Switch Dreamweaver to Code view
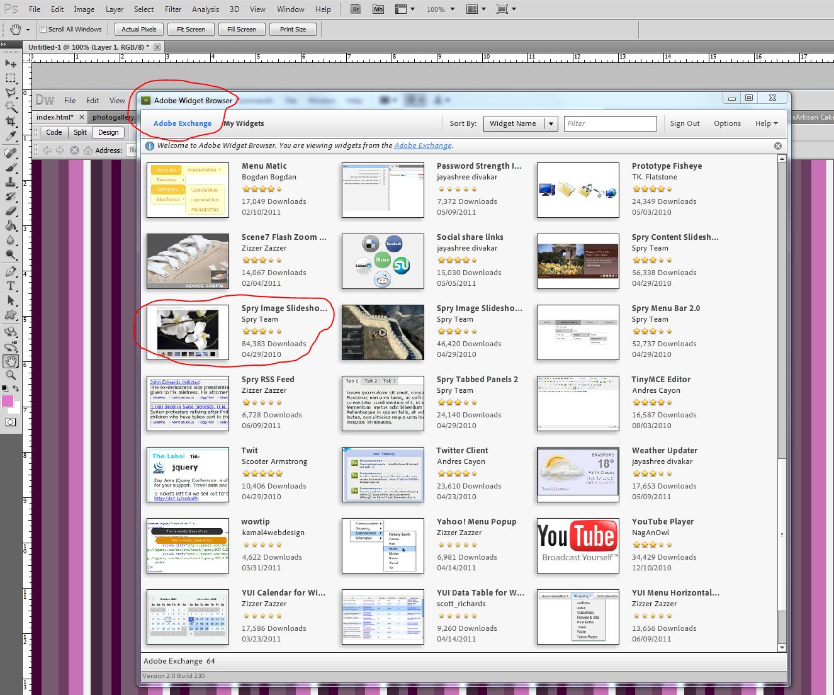The height and width of the screenshot is (695, 834). pyautogui.click(x=54, y=132)
